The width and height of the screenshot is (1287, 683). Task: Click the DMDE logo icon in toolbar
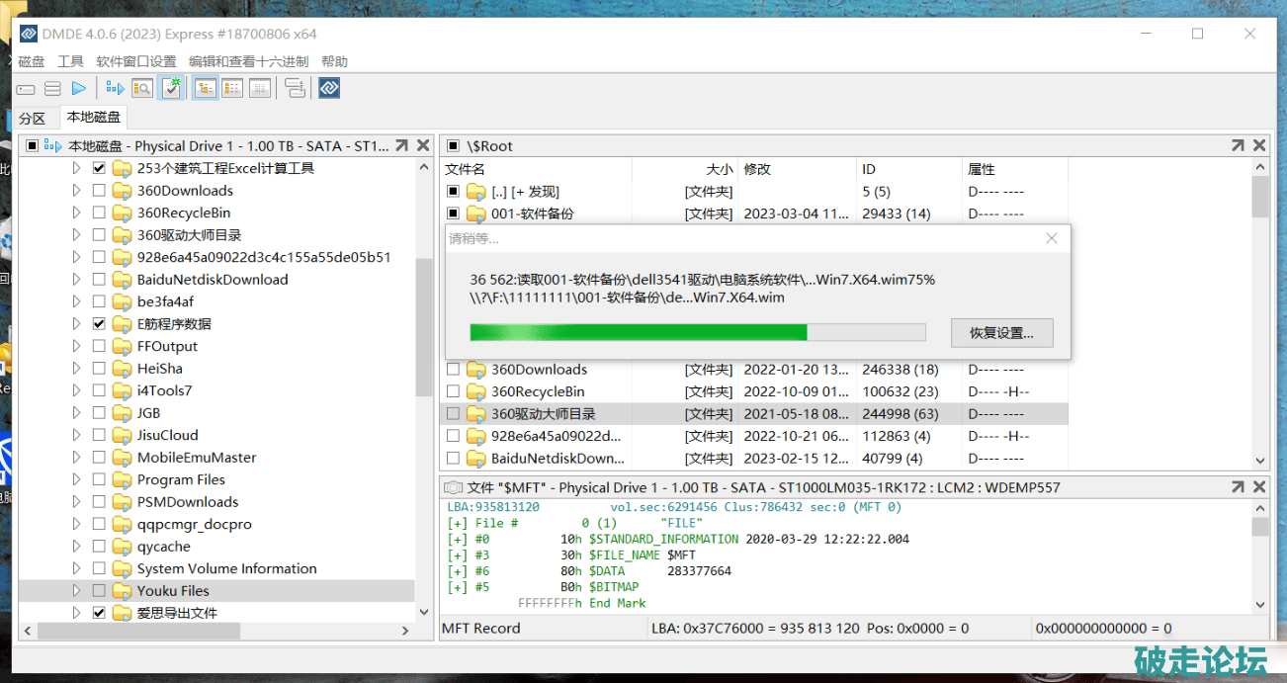pyautogui.click(x=329, y=89)
